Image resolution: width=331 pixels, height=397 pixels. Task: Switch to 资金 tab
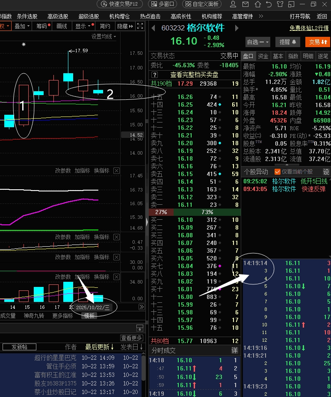pos(263,56)
